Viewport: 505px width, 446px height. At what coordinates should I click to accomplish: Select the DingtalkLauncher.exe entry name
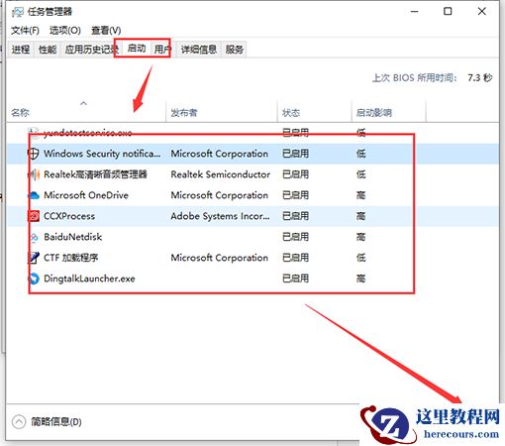(89, 279)
